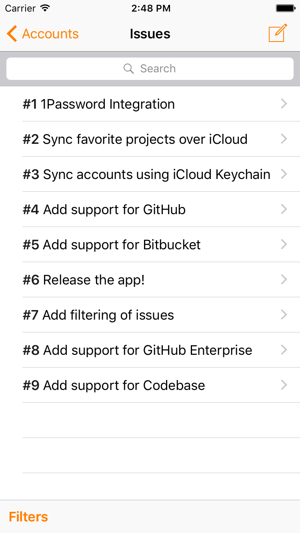The height and width of the screenshot is (533, 300).
Task: Tap the battery icon in status bar
Action: point(285,8)
